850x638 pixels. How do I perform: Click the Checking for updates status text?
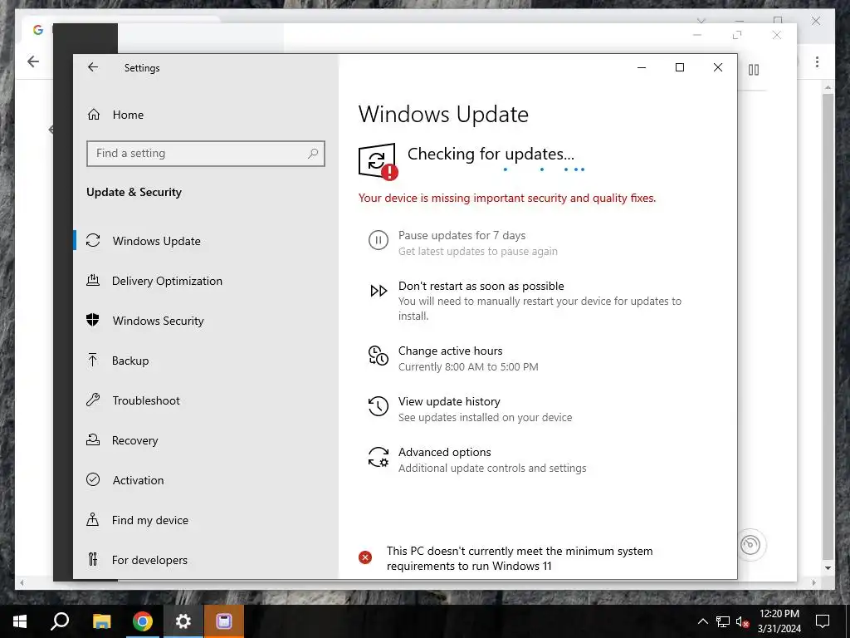pos(491,154)
